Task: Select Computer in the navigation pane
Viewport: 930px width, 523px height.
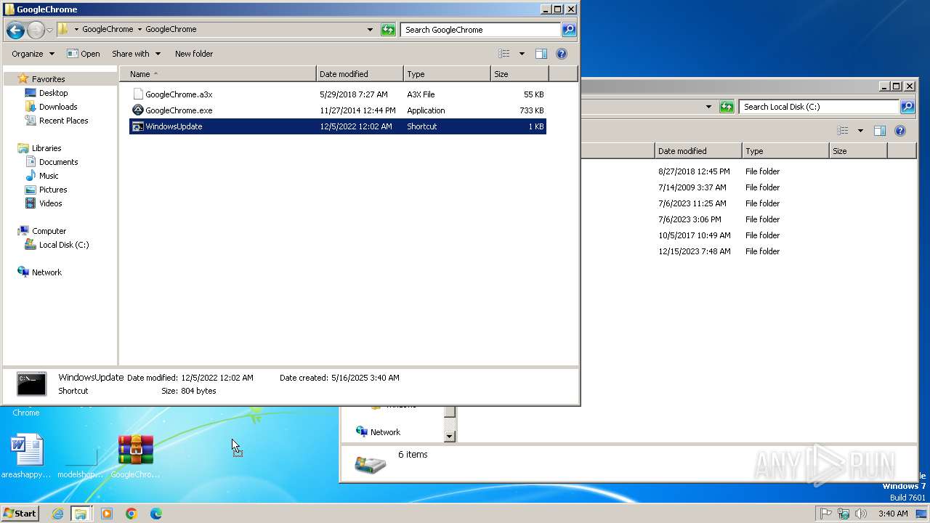Action: point(49,231)
